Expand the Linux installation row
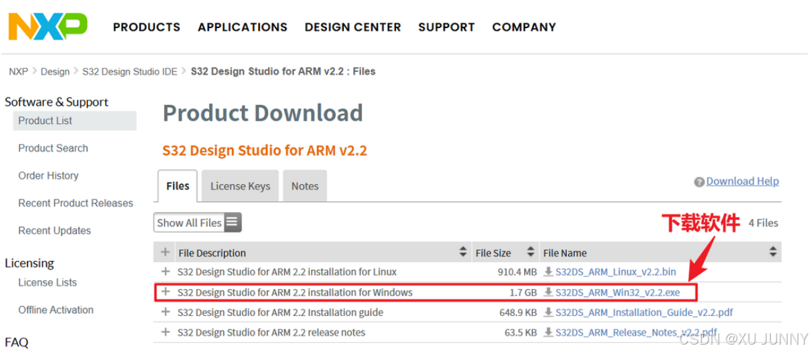Viewport: 811px width, 352px height. point(166,272)
